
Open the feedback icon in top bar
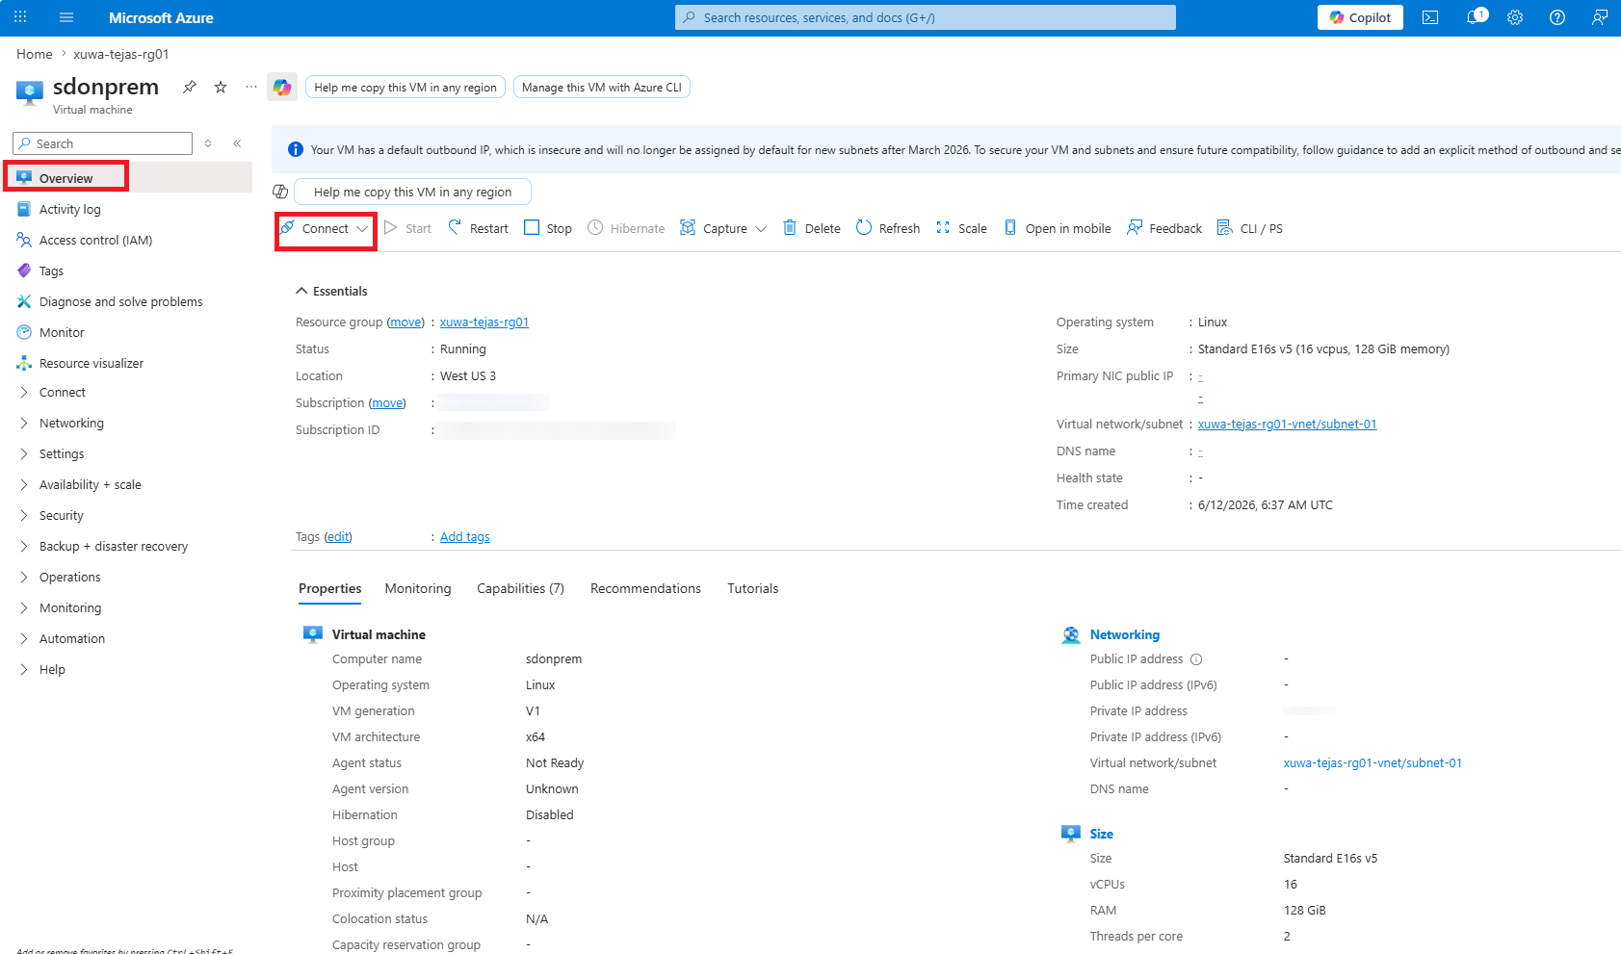click(1600, 17)
